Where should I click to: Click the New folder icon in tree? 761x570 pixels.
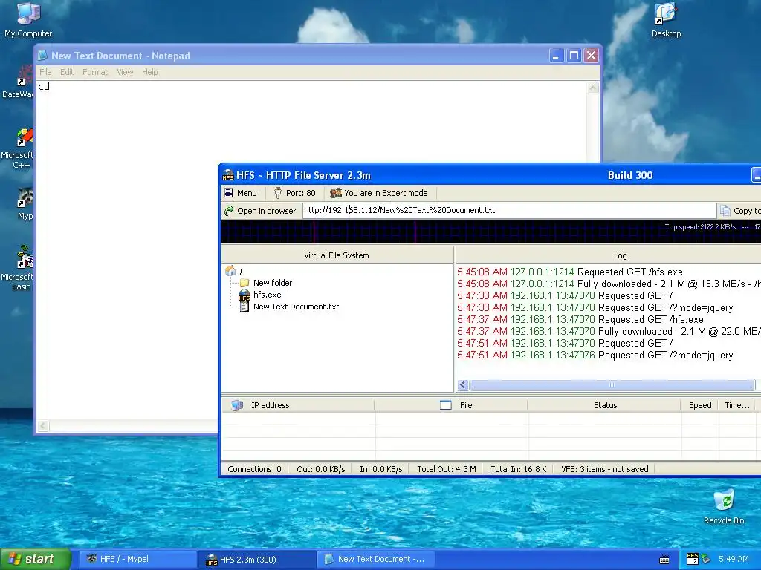click(244, 283)
